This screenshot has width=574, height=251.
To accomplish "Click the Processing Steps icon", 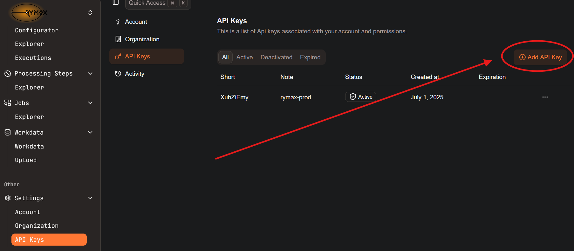I will (x=8, y=74).
